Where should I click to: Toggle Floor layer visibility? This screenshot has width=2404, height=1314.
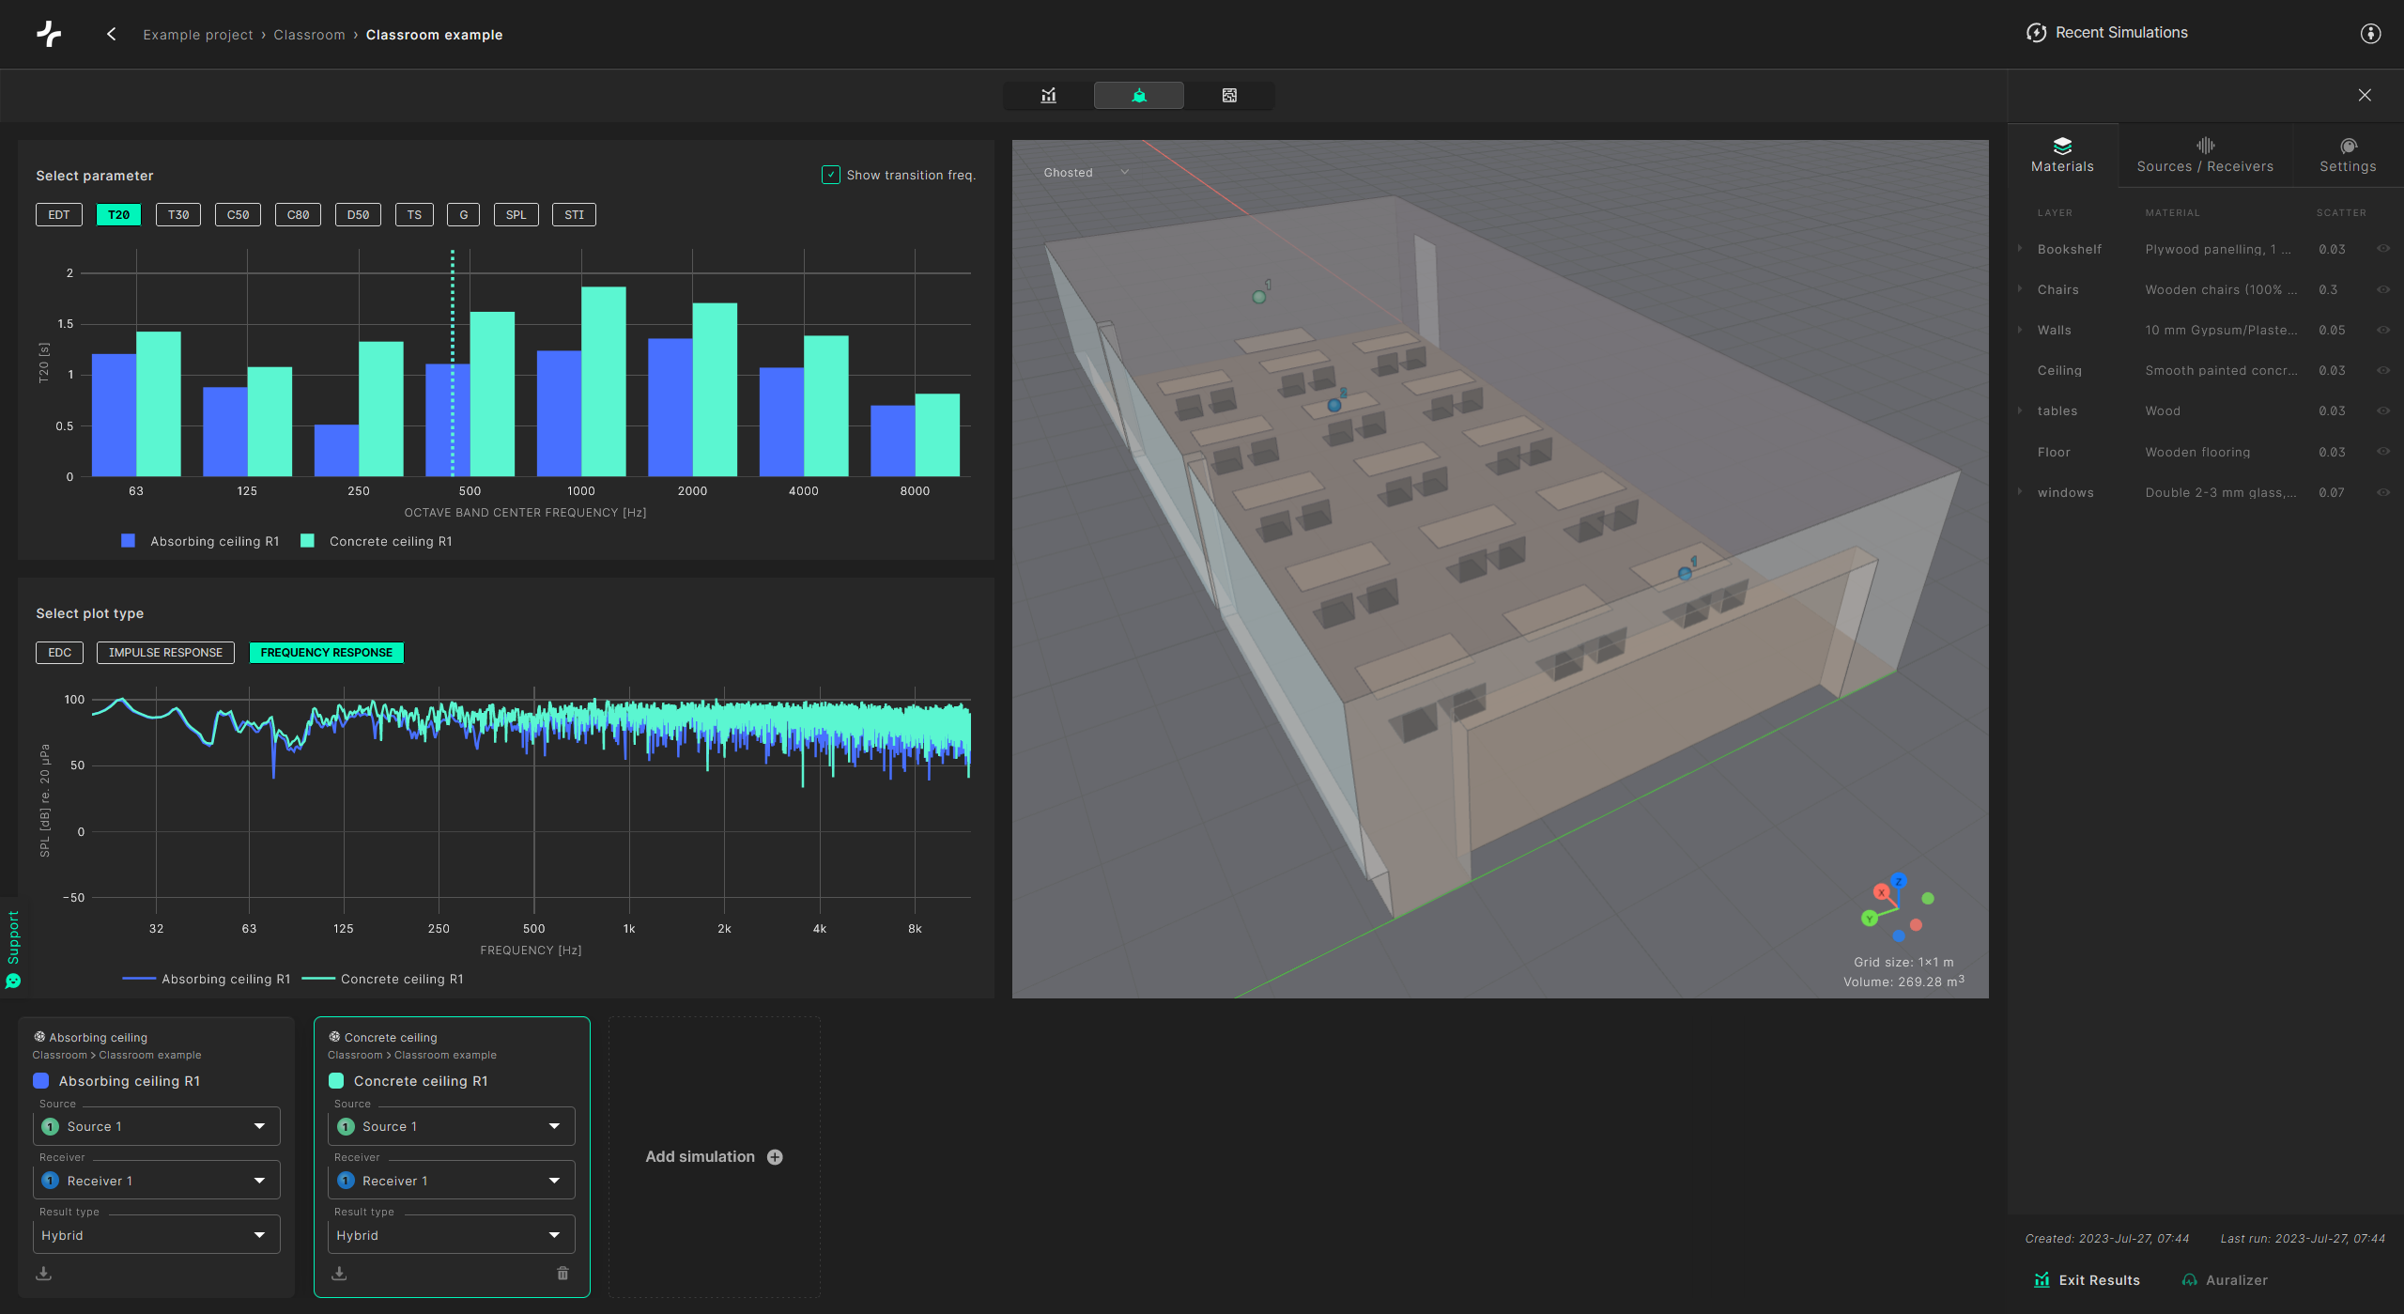click(x=2383, y=452)
